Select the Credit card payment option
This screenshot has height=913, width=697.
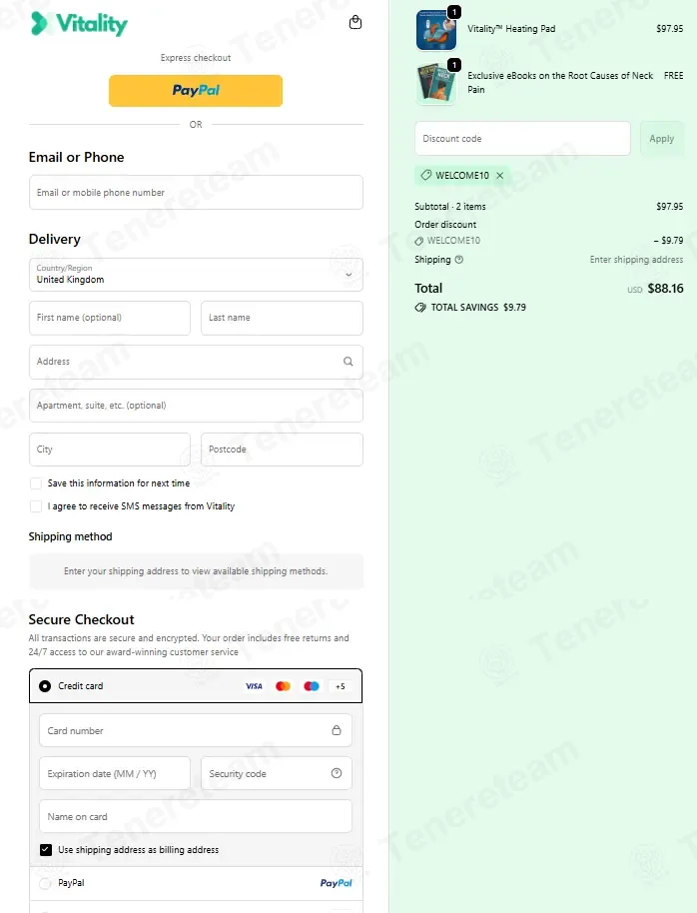click(45, 686)
